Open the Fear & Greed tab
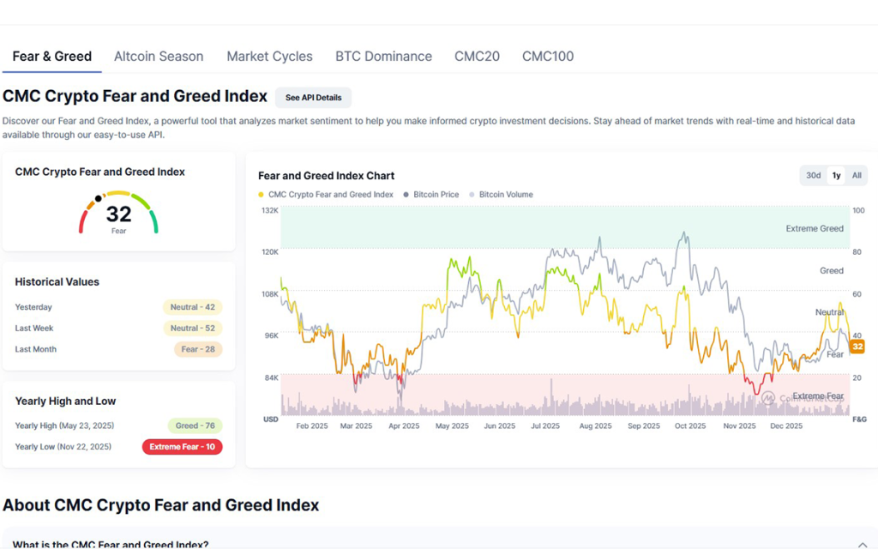Viewport: 878px width, 549px height. 52,57
